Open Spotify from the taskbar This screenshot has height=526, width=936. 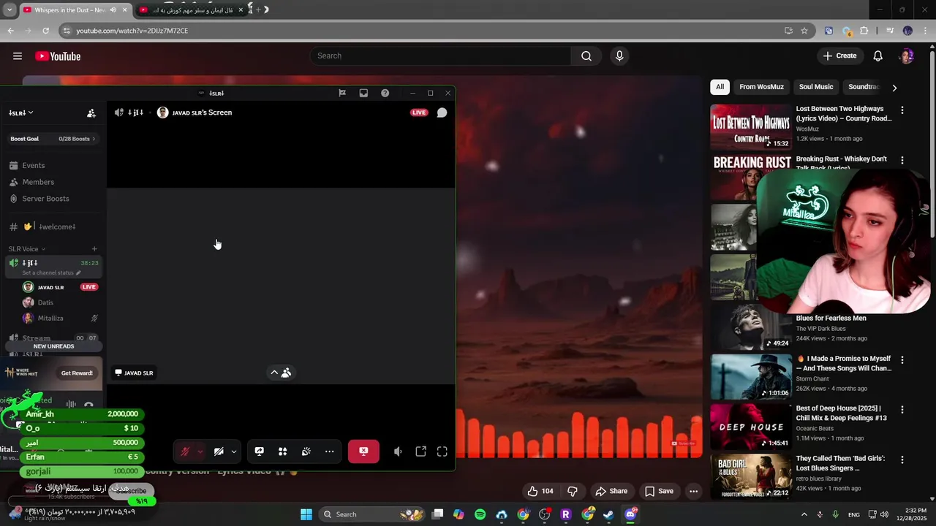pyautogui.click(x=480, y=514)
